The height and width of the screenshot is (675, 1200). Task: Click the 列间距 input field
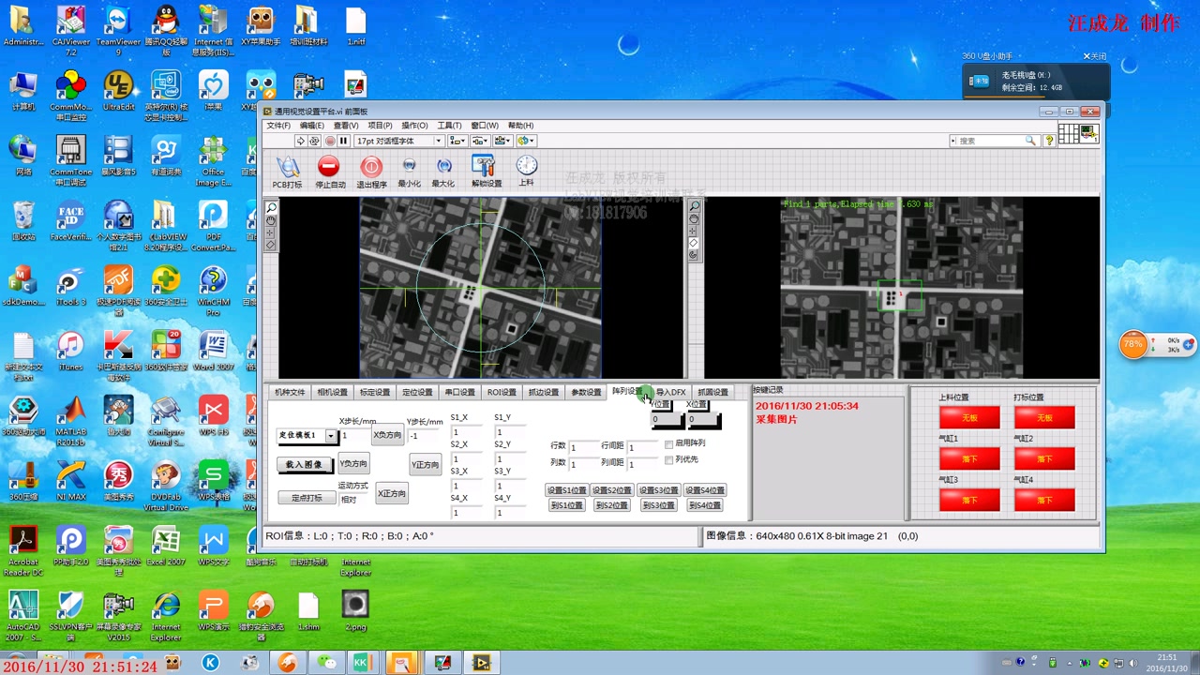tap(643, 464)
